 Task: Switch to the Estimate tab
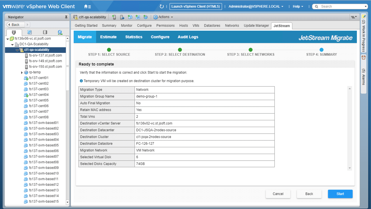pyautogui.click(x=108, y=37)
